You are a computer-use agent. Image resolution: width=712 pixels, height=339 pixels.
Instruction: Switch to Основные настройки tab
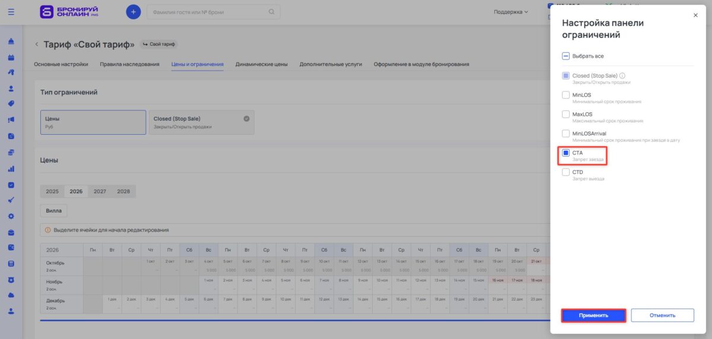point(61,64)
